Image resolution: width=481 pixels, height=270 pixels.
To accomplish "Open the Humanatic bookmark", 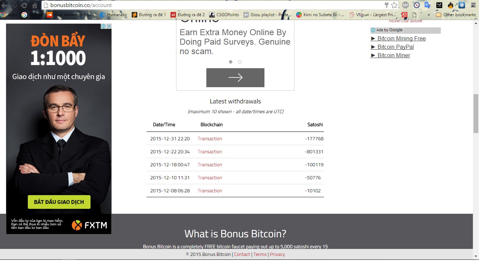I will point(113,15).
